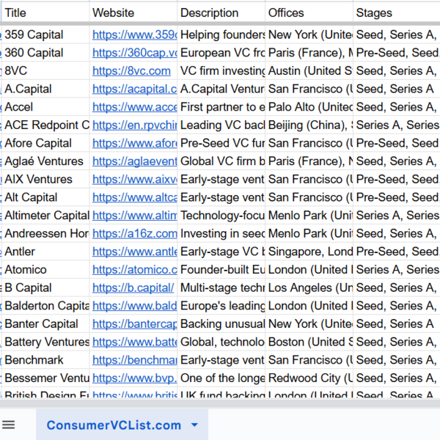The image size is (440, 440).
Task: Select the Afore Capital title cell
Action: tap(45, 143)
